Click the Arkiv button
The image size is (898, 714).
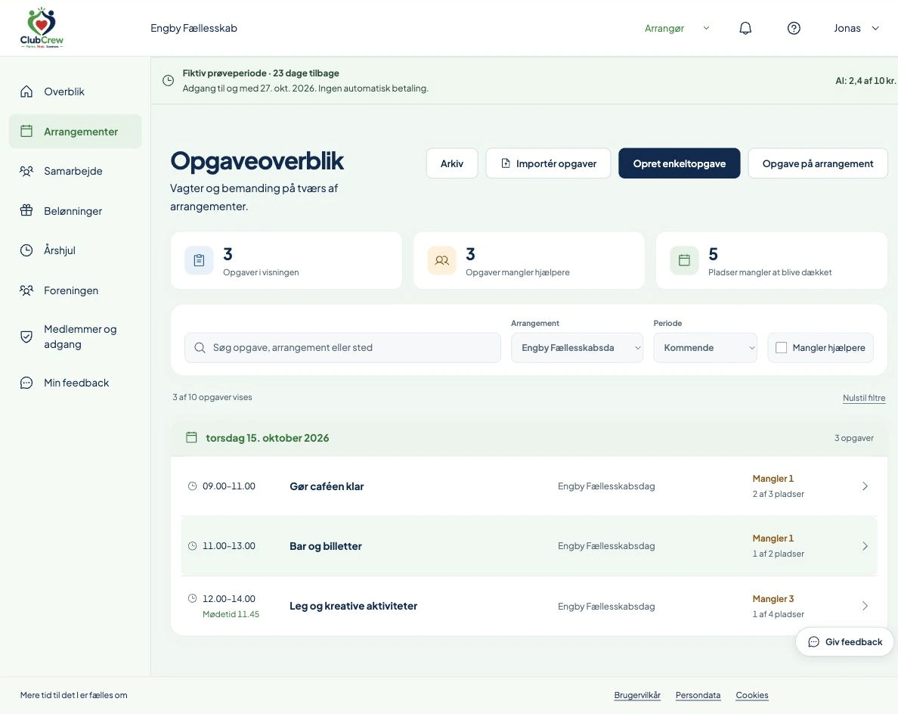(x=452, y=163)
